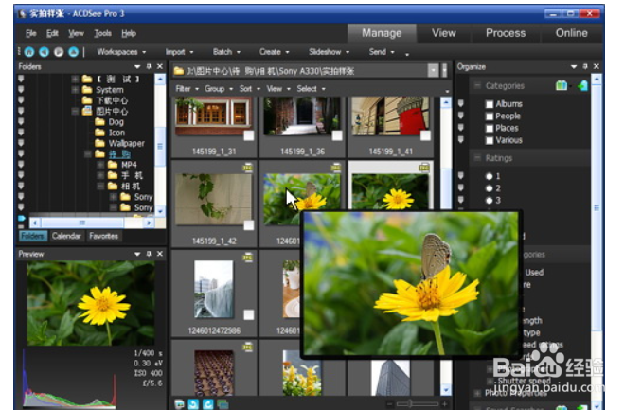The width and height of the screenshot is (642, 410).
Task: Open the Select menu in file list
Action: (312, 88)
